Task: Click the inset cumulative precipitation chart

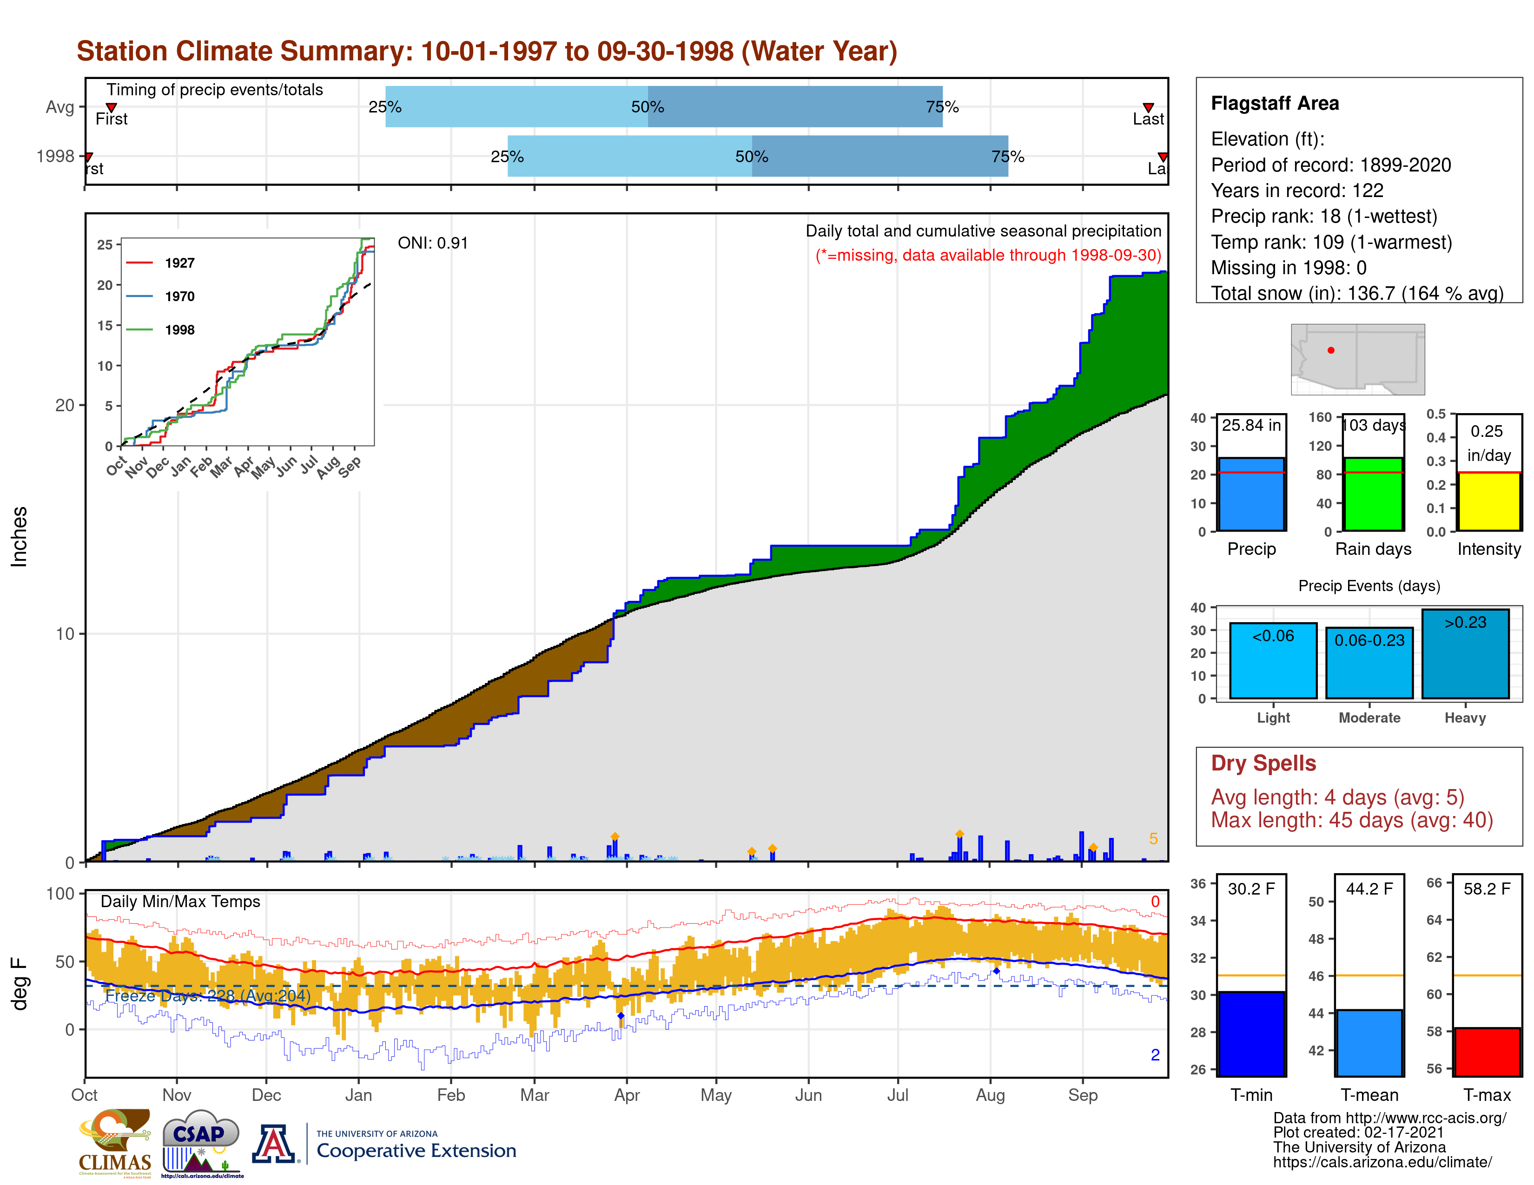Action: point(248,342)
